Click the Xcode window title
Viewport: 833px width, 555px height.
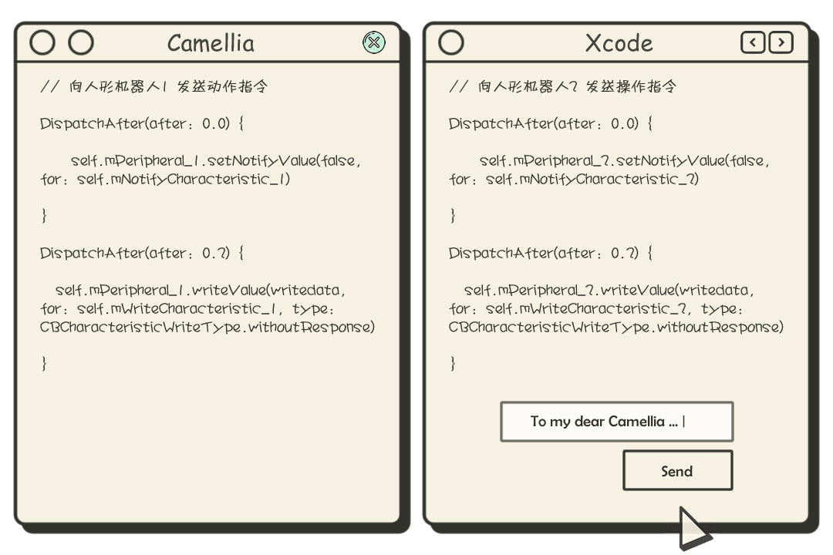pos(619,43)
